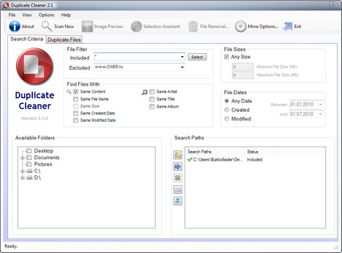The height and width of the screenshot is (253, 342).
Task: Click the yellow folder button beside Search Paths
Action: (x=178, y=155)
